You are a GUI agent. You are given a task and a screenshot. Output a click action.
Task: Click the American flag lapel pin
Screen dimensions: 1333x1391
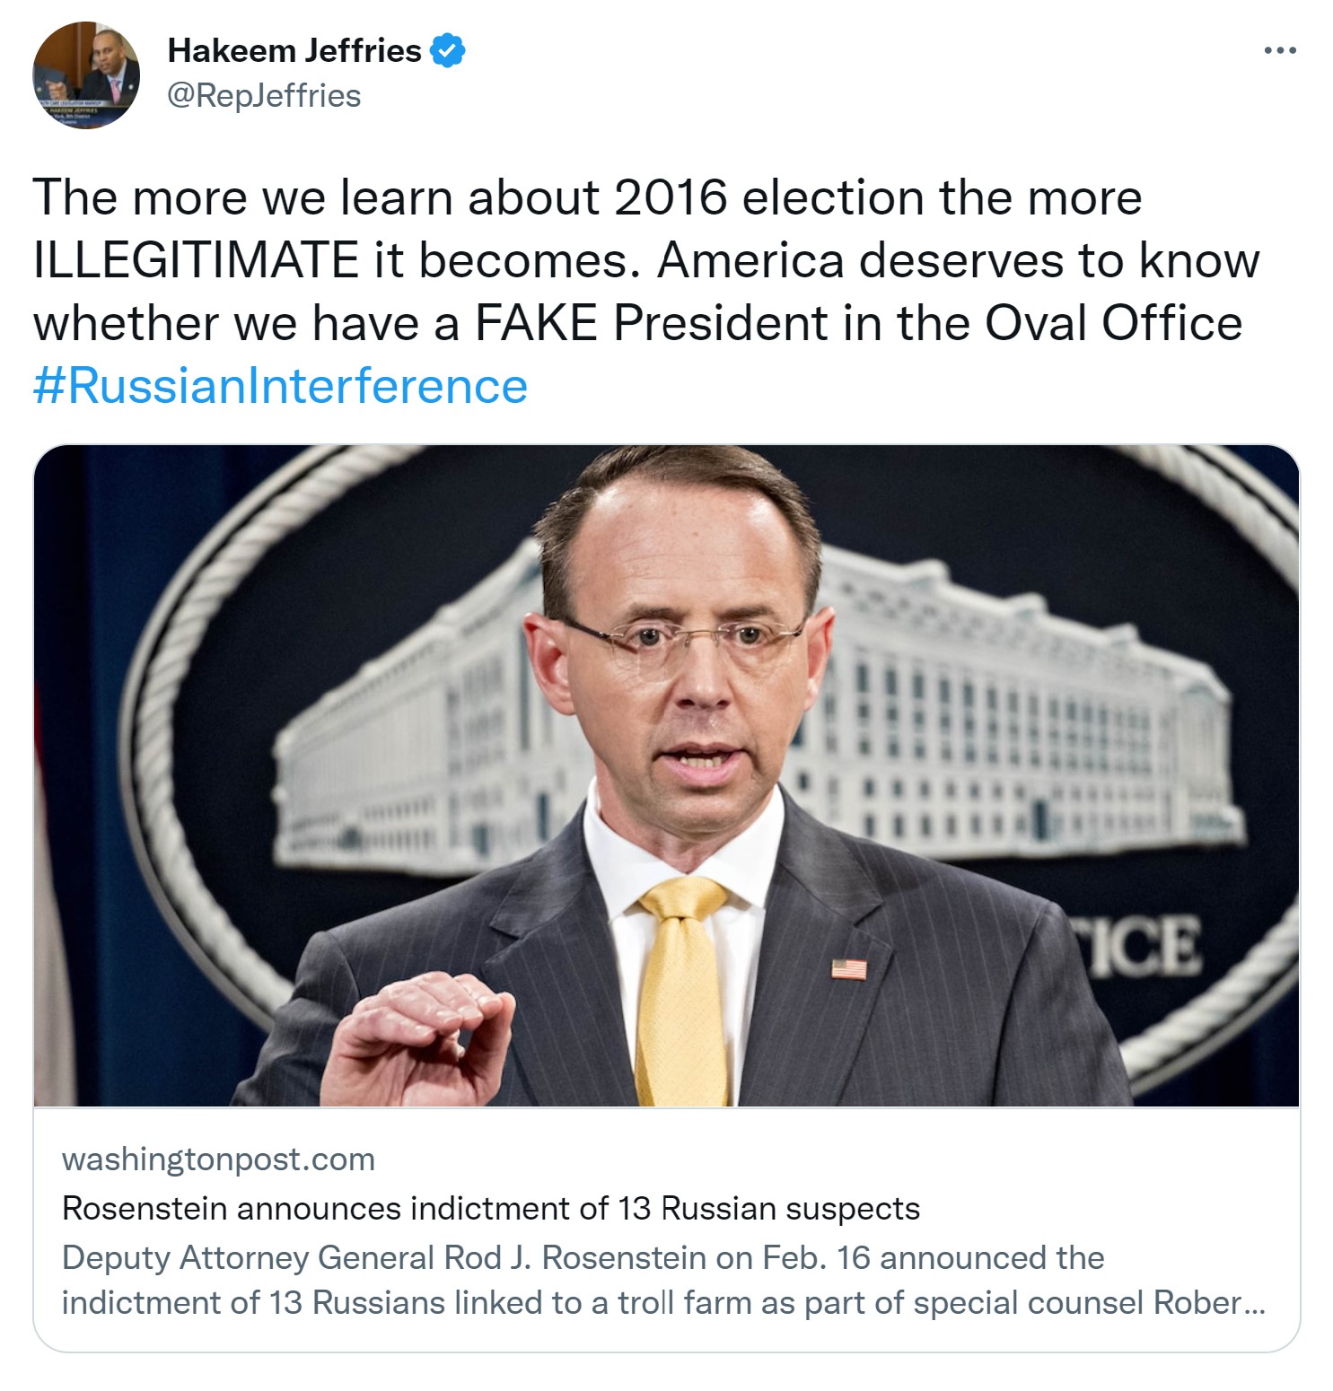point(849,969)
